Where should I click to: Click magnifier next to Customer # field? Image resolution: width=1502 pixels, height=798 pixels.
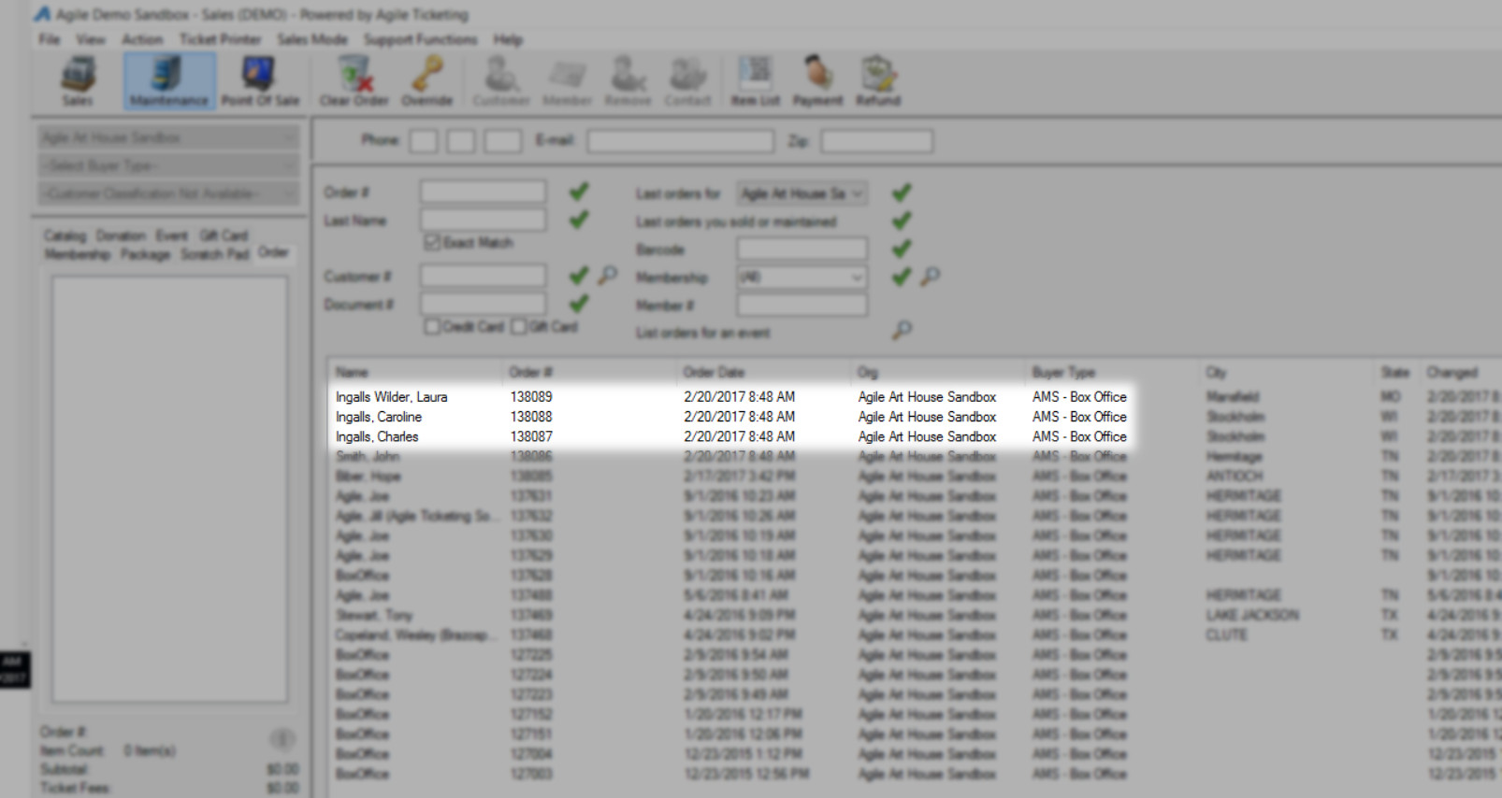point(608,276)
